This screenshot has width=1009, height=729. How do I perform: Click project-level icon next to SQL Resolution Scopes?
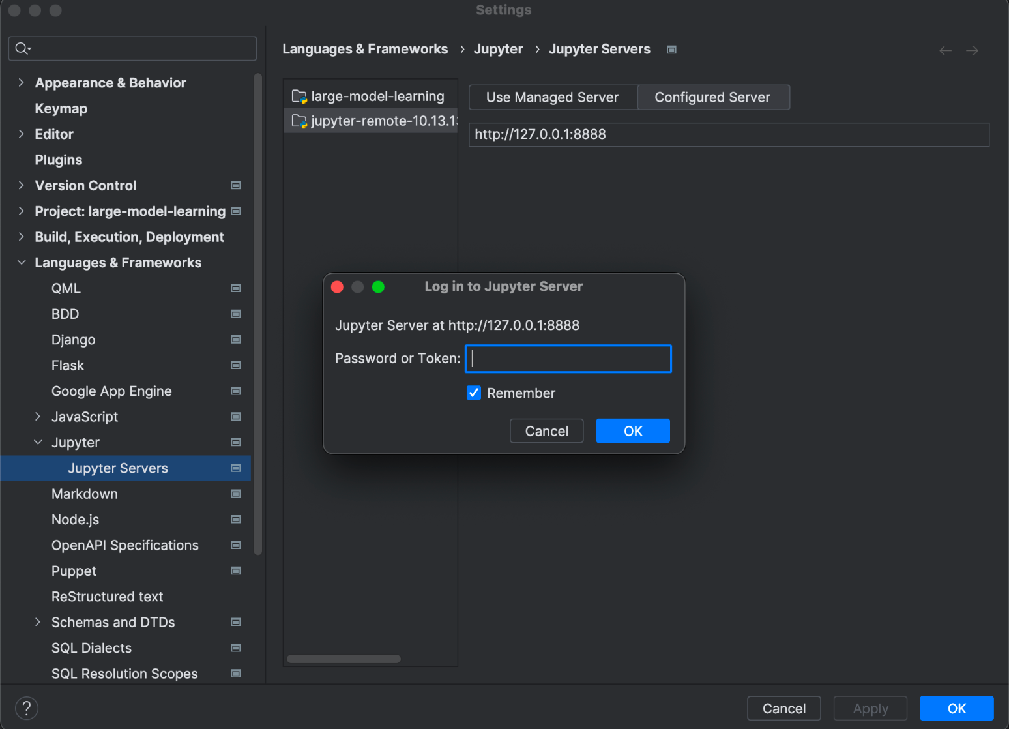pos(236,674)
